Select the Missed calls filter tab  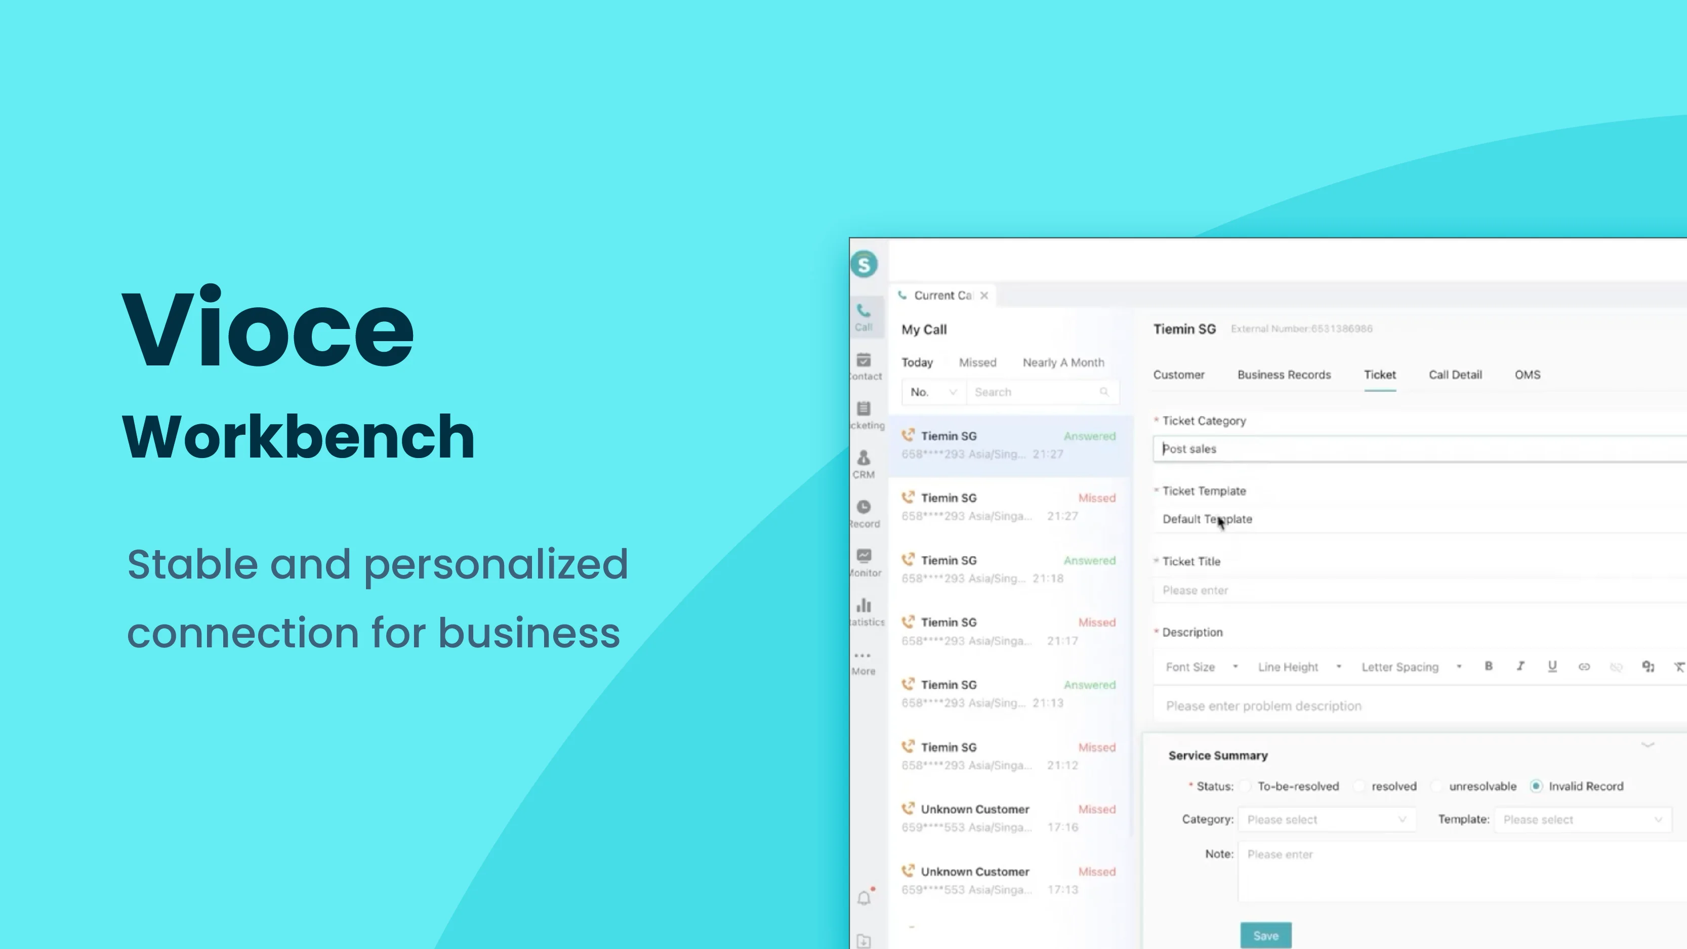pyautogui.click(x=977, y=361)
